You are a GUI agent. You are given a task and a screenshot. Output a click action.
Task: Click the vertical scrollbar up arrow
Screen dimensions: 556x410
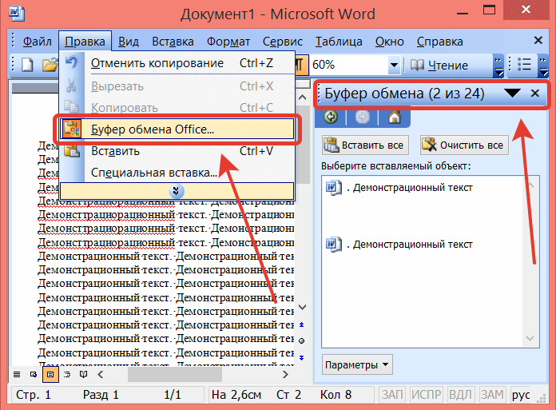[302, 97]
